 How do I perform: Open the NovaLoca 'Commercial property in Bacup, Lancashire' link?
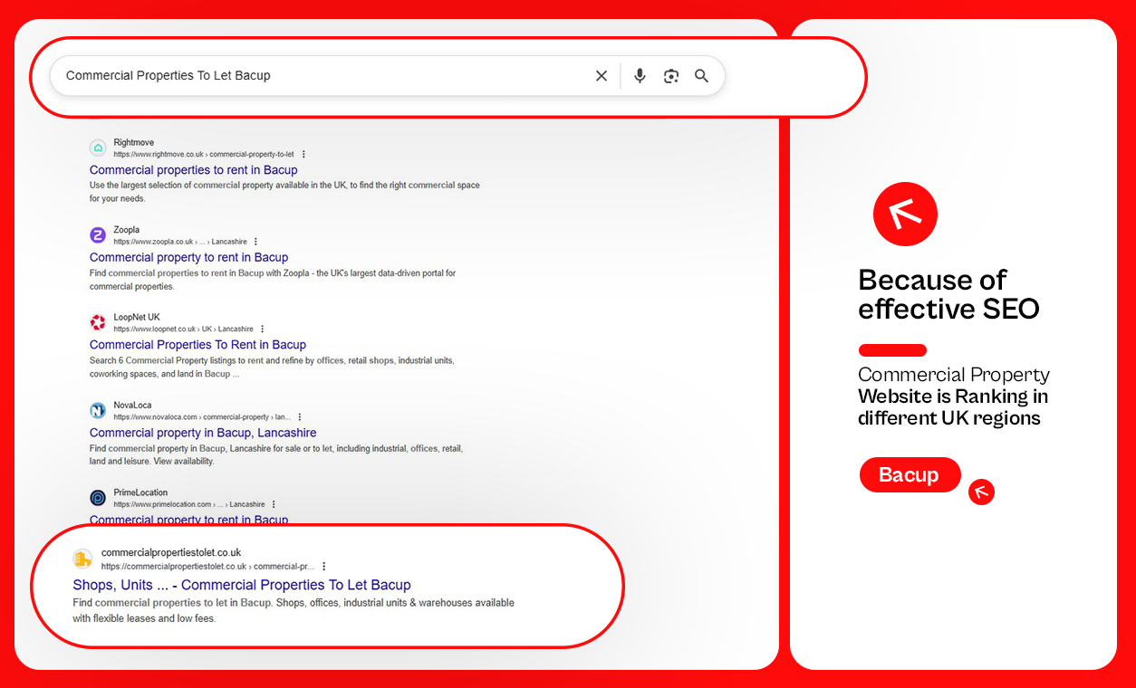[x=203, y=432]
